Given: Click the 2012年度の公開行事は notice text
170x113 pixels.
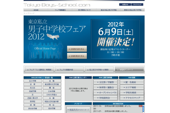Looking at the screenshot, I should (x=78, y=90).
